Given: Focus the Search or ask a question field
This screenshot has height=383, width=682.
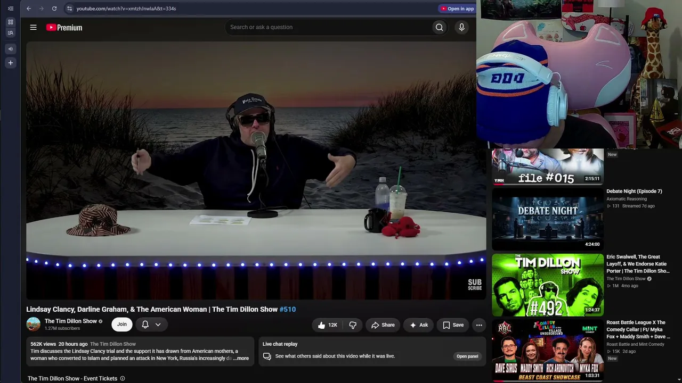Looking at the screenshot, I should 328,27.
